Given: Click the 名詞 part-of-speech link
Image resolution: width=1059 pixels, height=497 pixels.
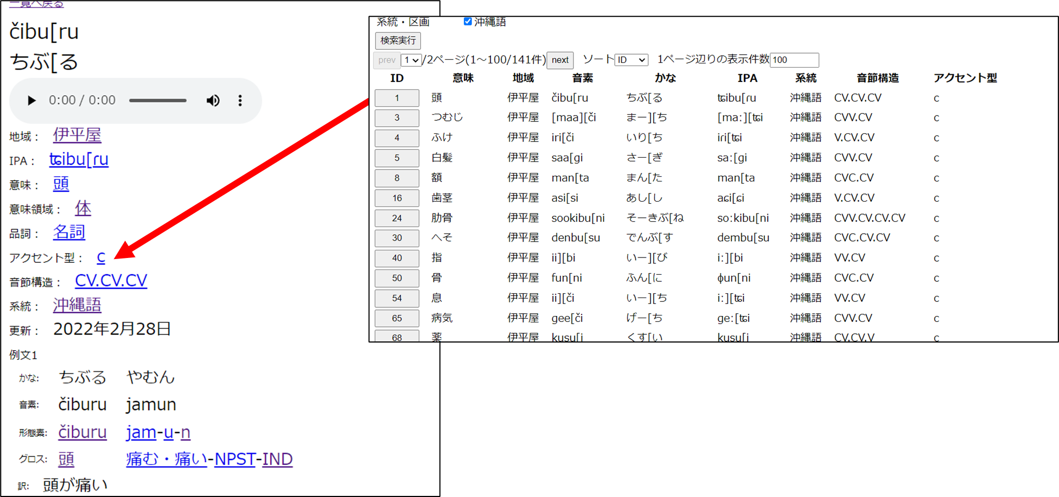Looking at the screenshot, I should (x=69, y=233).
